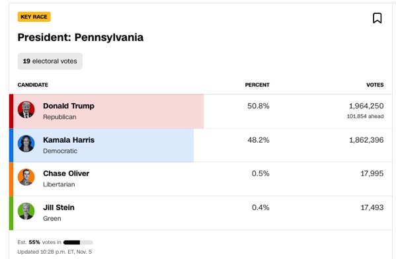
Task: Select the Donald Trump candidate name
Action: coord(69,106)
